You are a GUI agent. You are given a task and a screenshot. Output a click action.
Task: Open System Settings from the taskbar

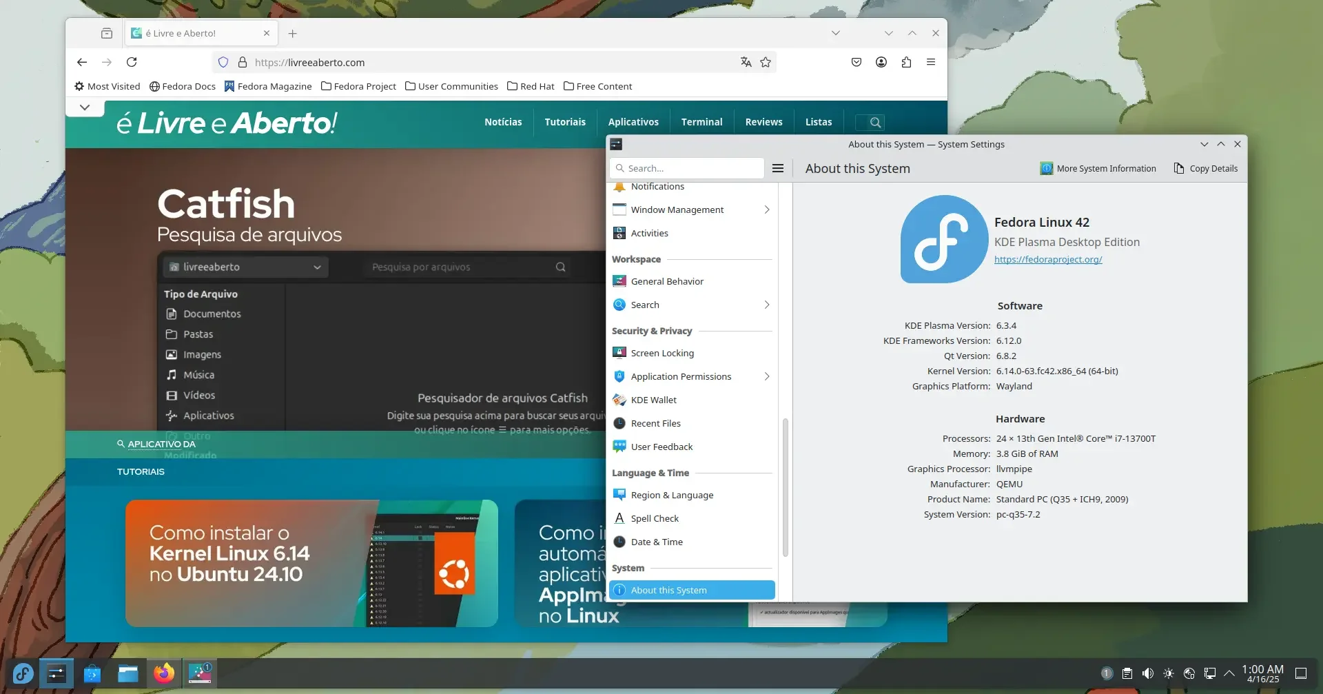(57, 673)
